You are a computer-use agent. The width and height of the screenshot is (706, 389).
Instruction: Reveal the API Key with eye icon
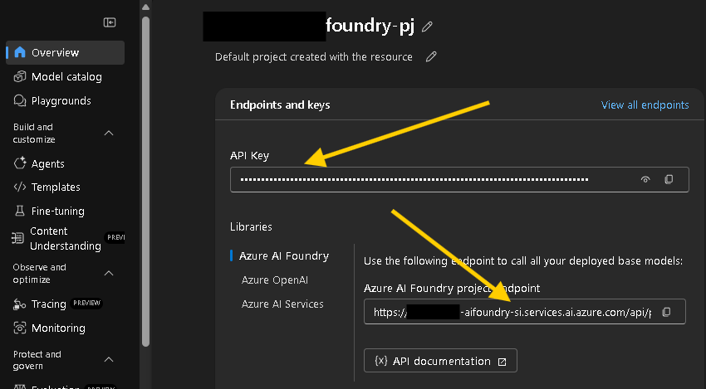(645, 179)
